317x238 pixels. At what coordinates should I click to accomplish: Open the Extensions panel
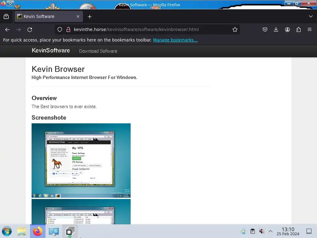pyautogui.click(x=298, y=29)
